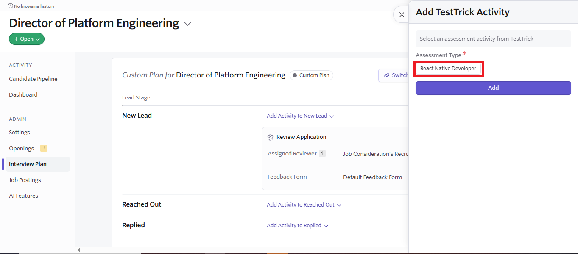Viewport: 578px width, 254px height.
Task: Open the Dashboard page
Action: [23, 94]
